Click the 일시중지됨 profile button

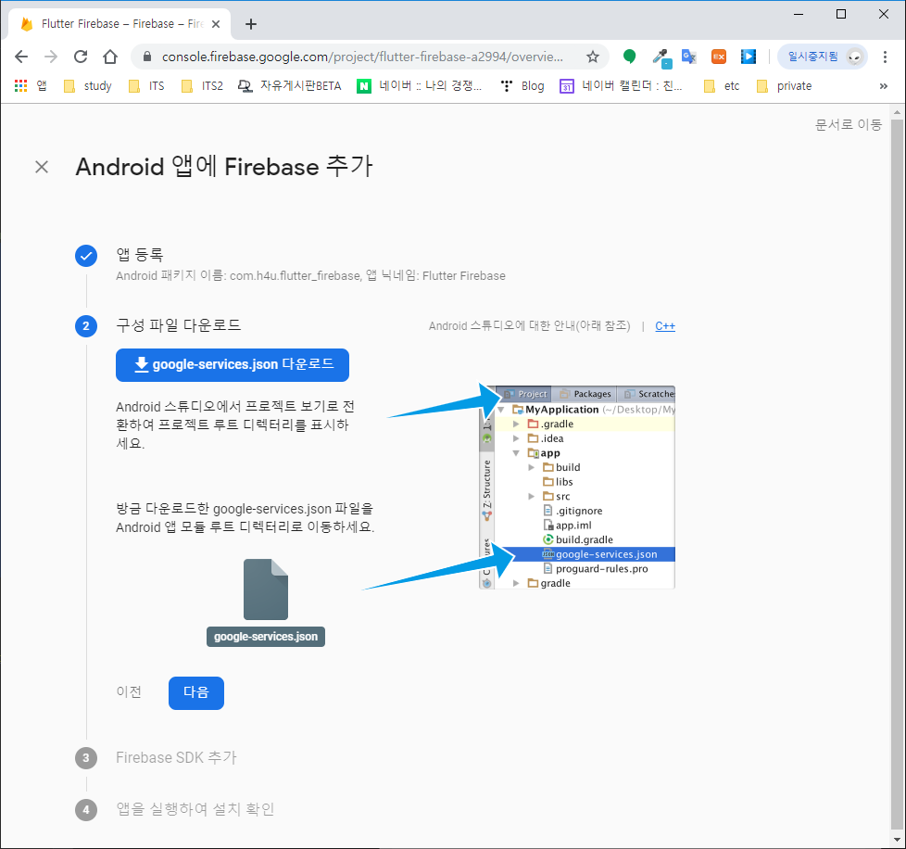pos(823,57)
